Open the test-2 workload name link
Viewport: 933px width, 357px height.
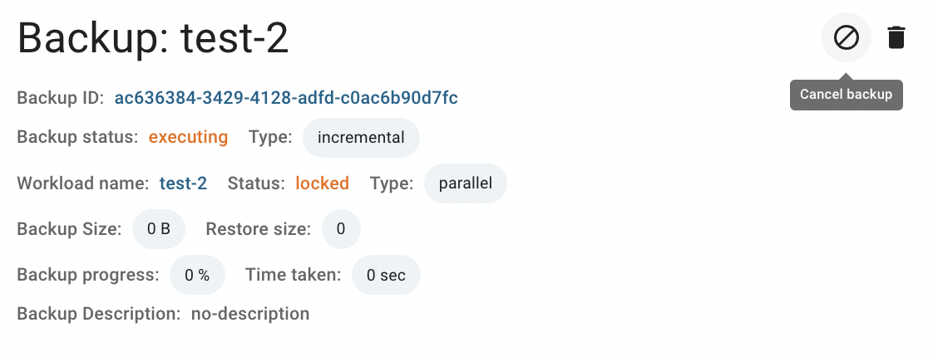pyautogui.click(x=183, y=183)
